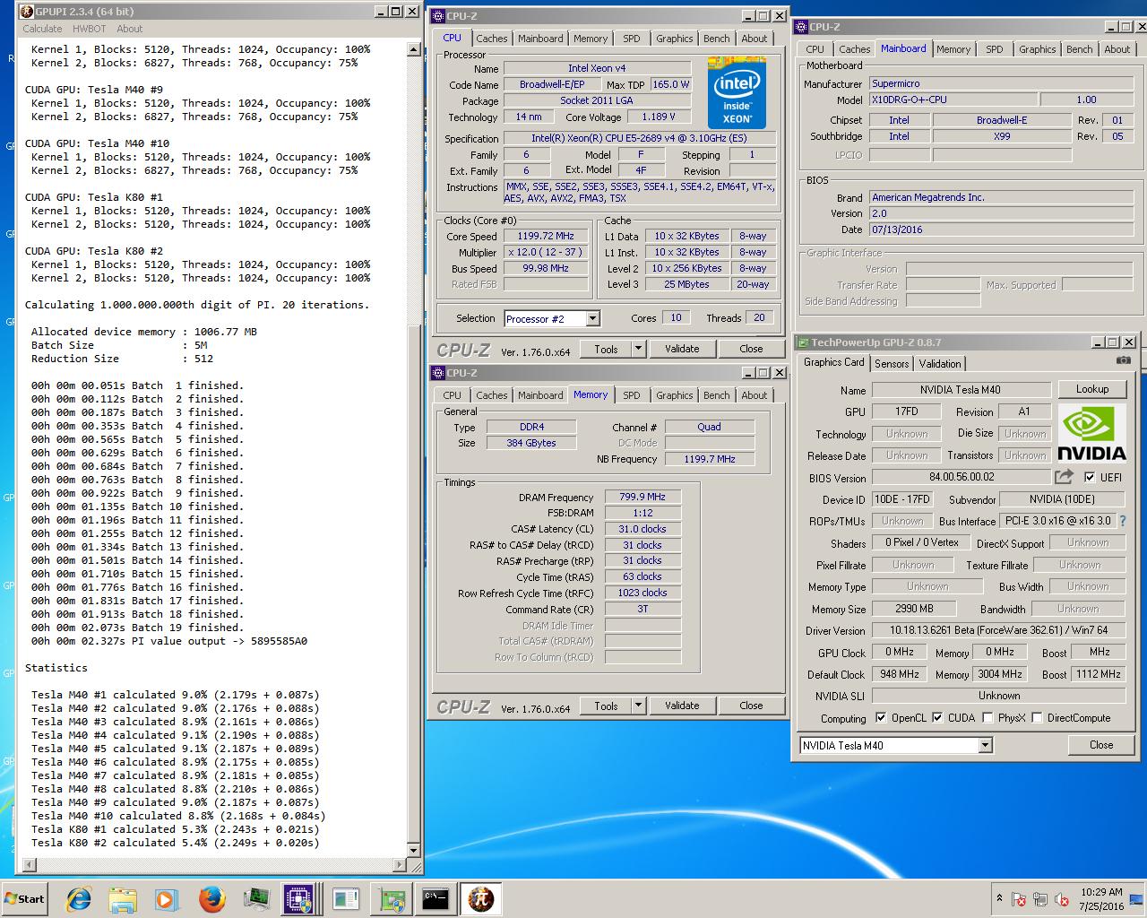Click the Bus Interface question mark icon
Image resolution: width=1147 pixels, height=918 pixels.
click(1123, 521)
